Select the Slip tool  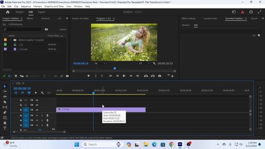pyautogui.click(x=5, y=107)
